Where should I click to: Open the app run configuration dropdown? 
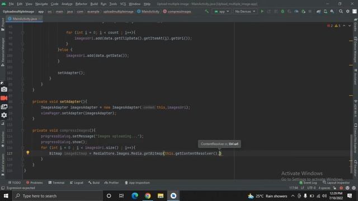coord(222,11)
